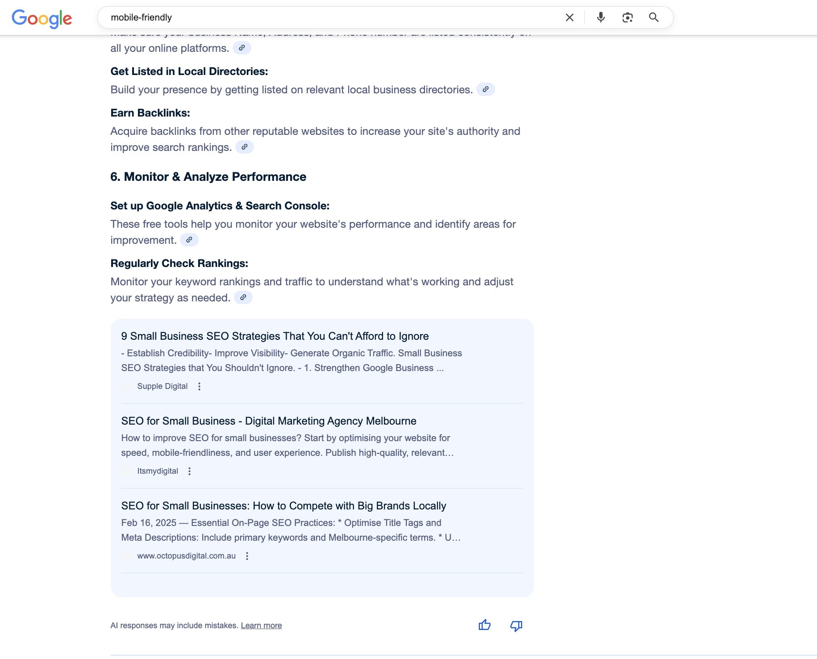Screen dimensions: 817x659
Task: Open source link after 'improve search rankings'
Action: pyautogui.click(x=245, y=147)
